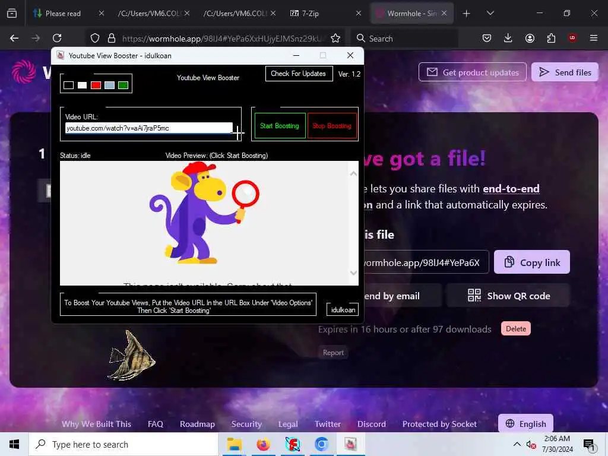Viewport: 608px width, 456px height.
Task: Click Copy link button on Wormhole
Action: [x=532, y=262]
